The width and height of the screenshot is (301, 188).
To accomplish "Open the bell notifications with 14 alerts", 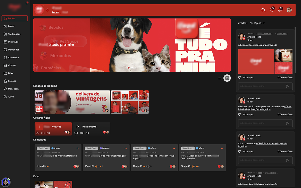I will tap(280, 10).
